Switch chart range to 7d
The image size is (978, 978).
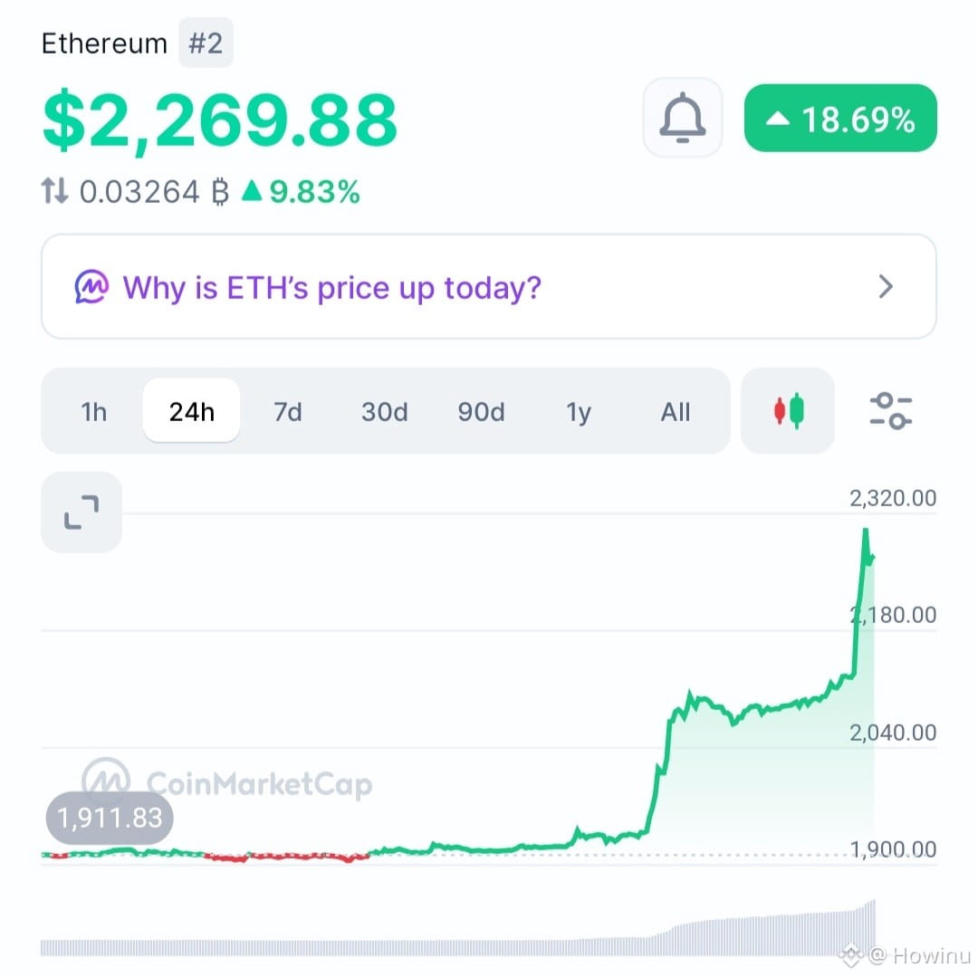(288, 412)
